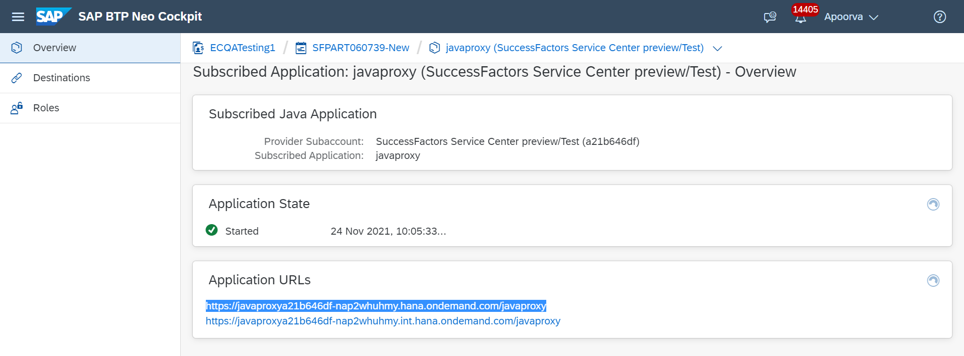Click the Subscribed Application value javaproxy
Screen dimensions: 964x356
398,155
